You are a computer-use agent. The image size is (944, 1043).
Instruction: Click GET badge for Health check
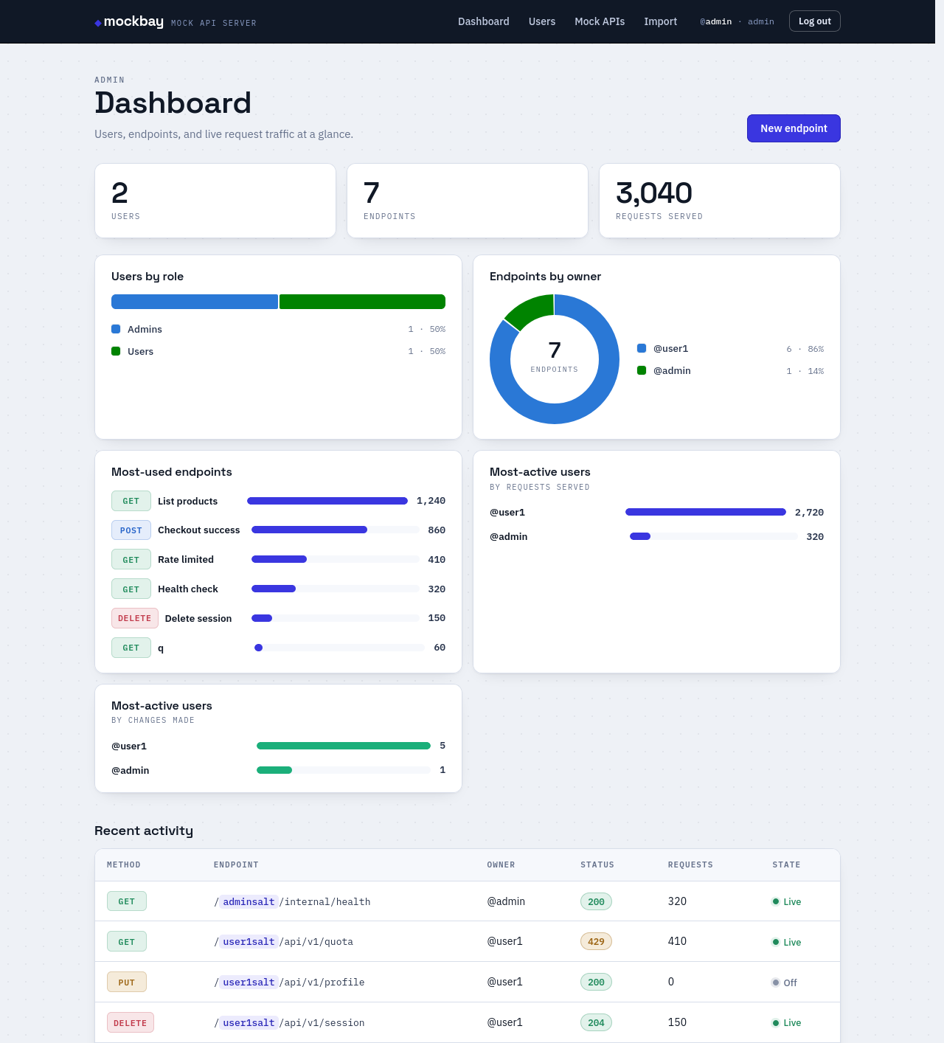tap(131, 589)
